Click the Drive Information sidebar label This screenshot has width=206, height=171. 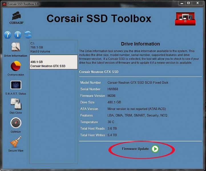coord(16,56)
